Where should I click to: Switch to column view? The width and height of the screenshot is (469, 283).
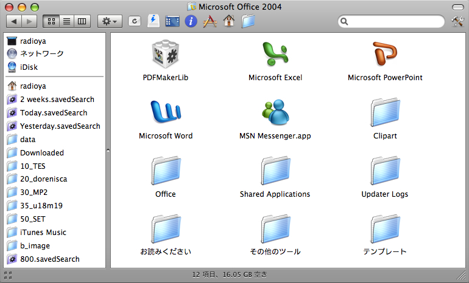(82, 21)
